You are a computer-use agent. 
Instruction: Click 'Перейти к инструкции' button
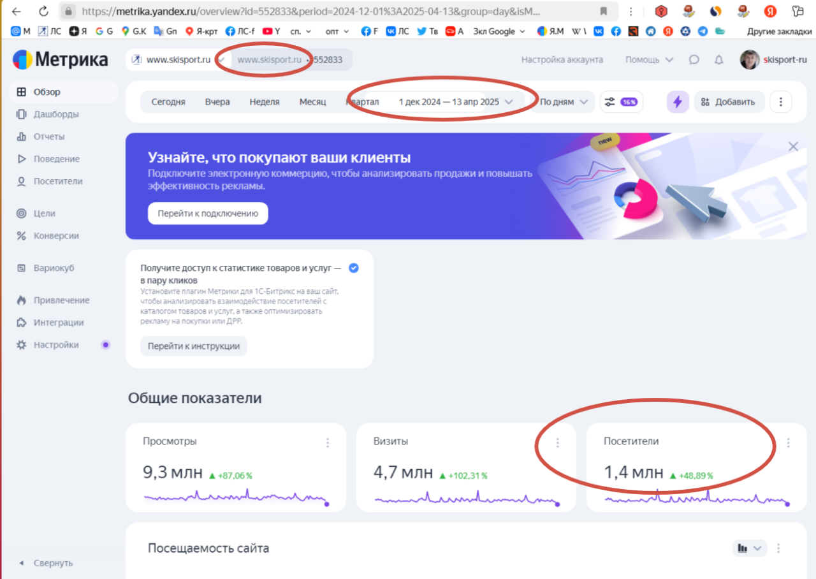[194, 346]
